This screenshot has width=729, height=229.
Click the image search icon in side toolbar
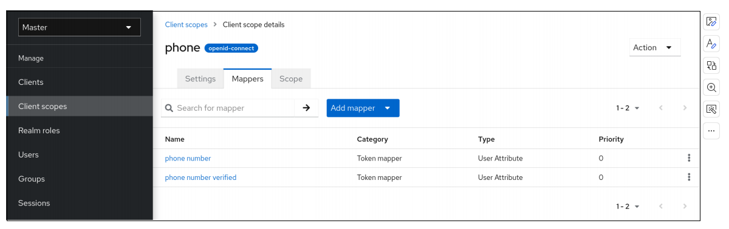click(x=711, y=109)
